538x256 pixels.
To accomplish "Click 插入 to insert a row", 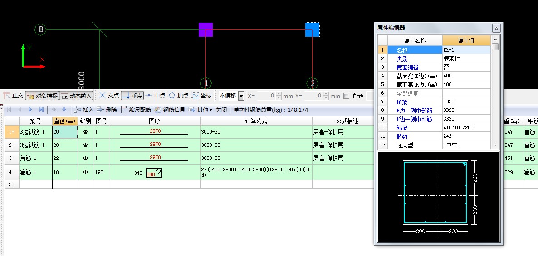I will click(84, 110).
